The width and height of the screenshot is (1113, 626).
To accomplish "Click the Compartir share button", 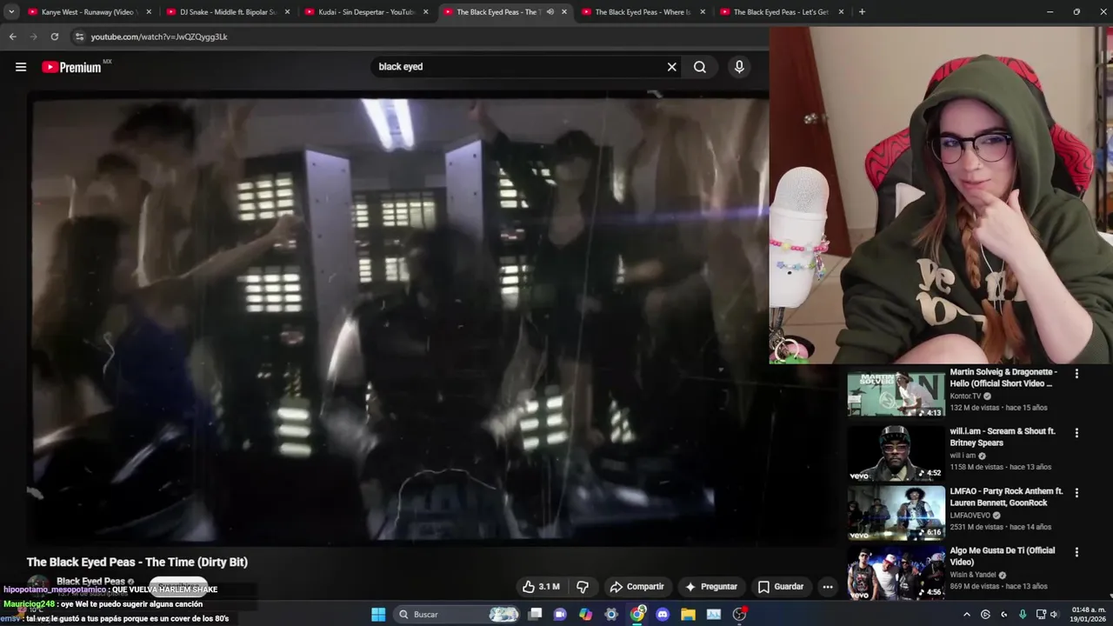I will pyautogui.click(x=636, y=587).
